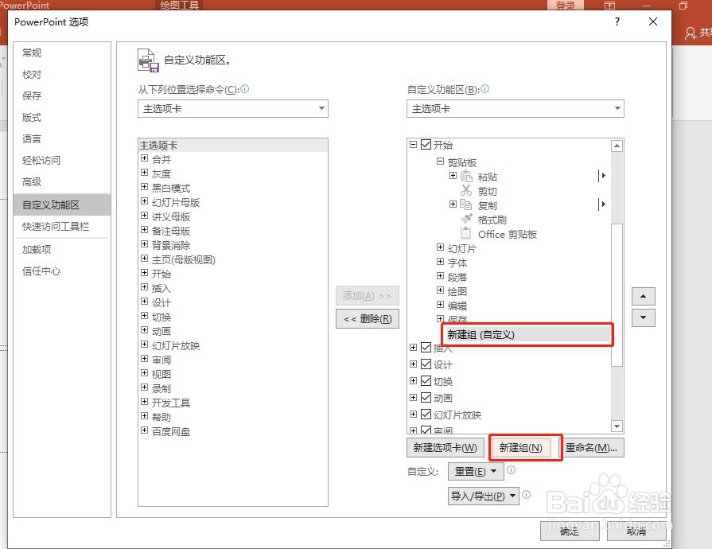The height and width of the screenshot is (549, 712).
Task: Expand 百度网盘 in the left command list
Action: pos(145,430)
